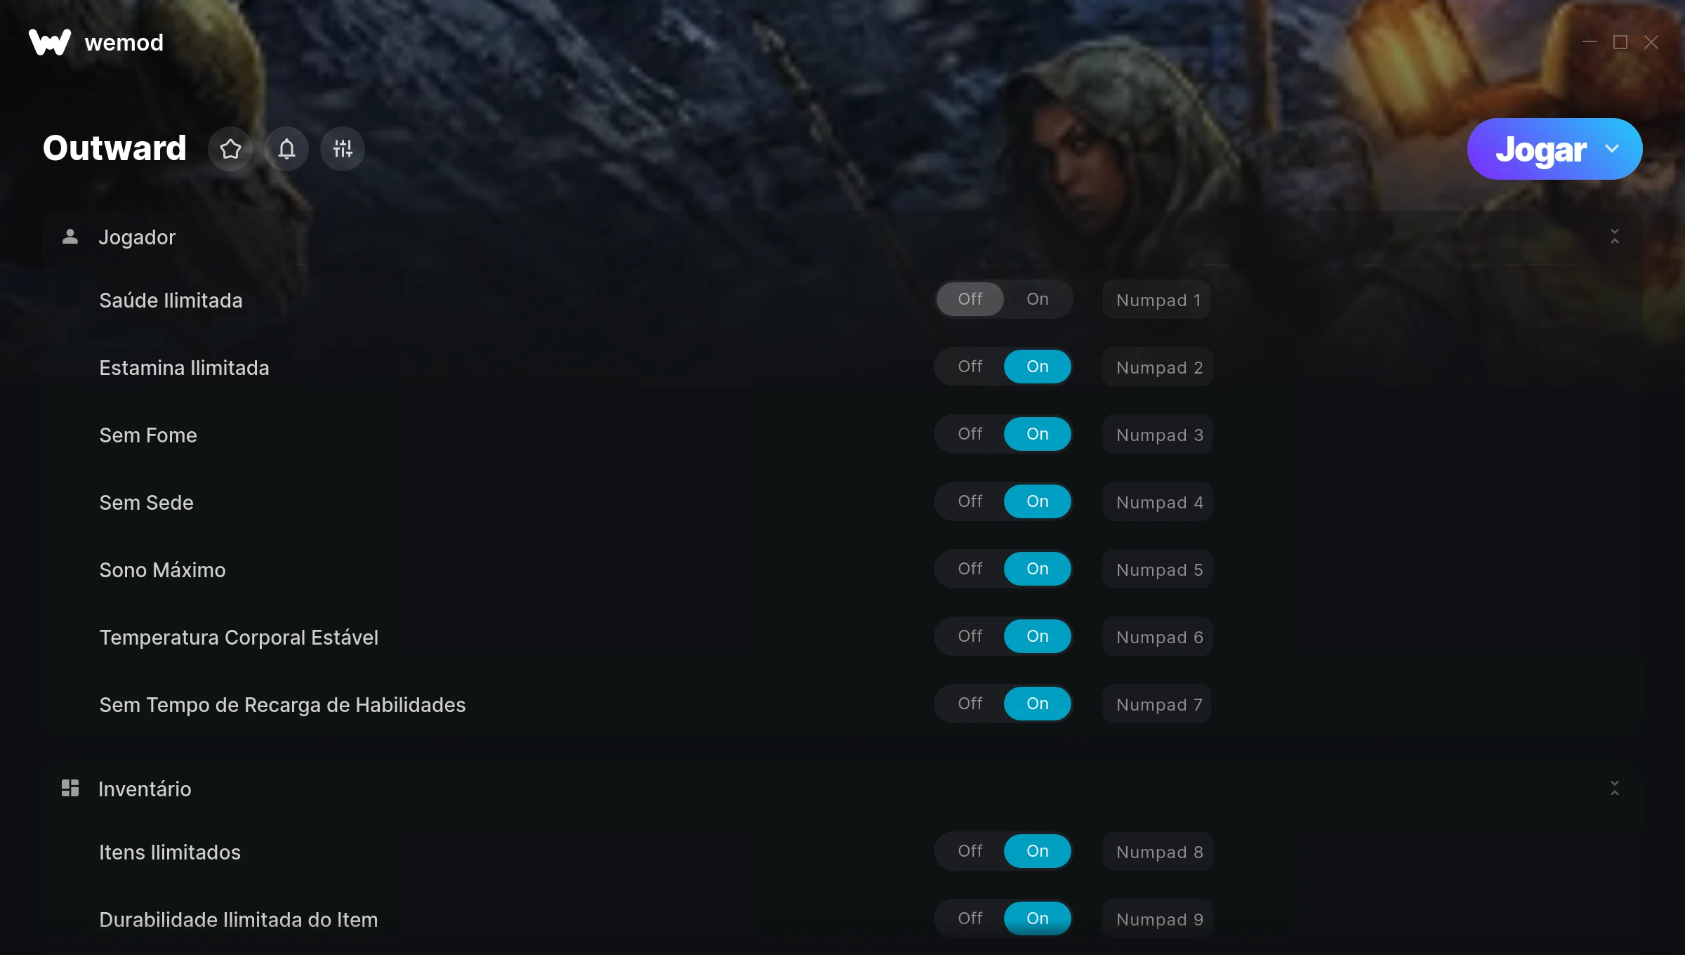This screenshot has height=955, width=1685.
Task: Open the sliders settings icon next to Outward
Action: tap(343, 149)
